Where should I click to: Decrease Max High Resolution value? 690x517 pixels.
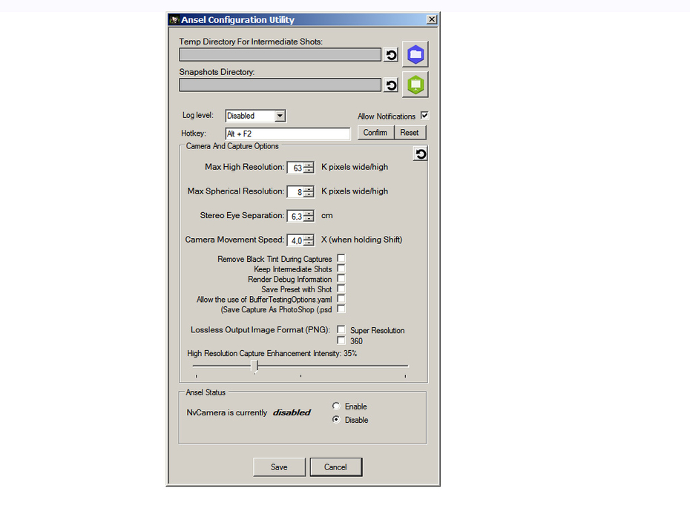[309, 171]
